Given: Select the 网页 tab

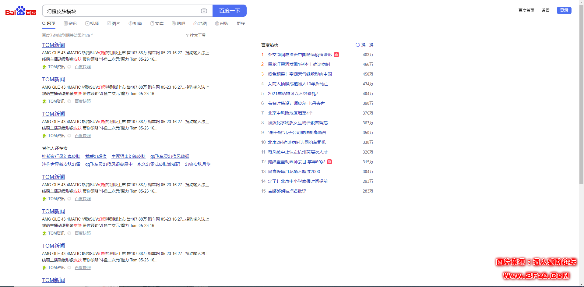Looking at the screenshot, I should (x=49, y=23).
